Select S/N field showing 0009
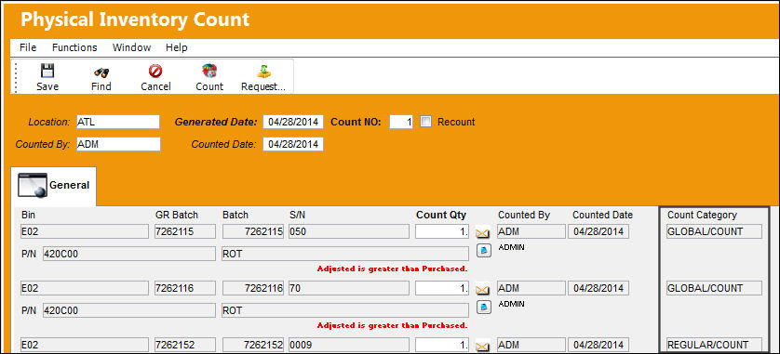Viewport: 780px width, 354px height. tap(348, 345)
